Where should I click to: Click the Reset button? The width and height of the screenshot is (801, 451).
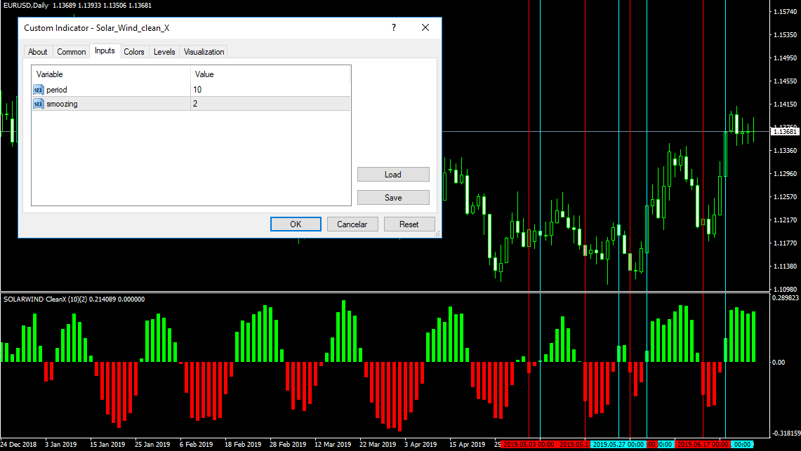(x=409, y=224)
